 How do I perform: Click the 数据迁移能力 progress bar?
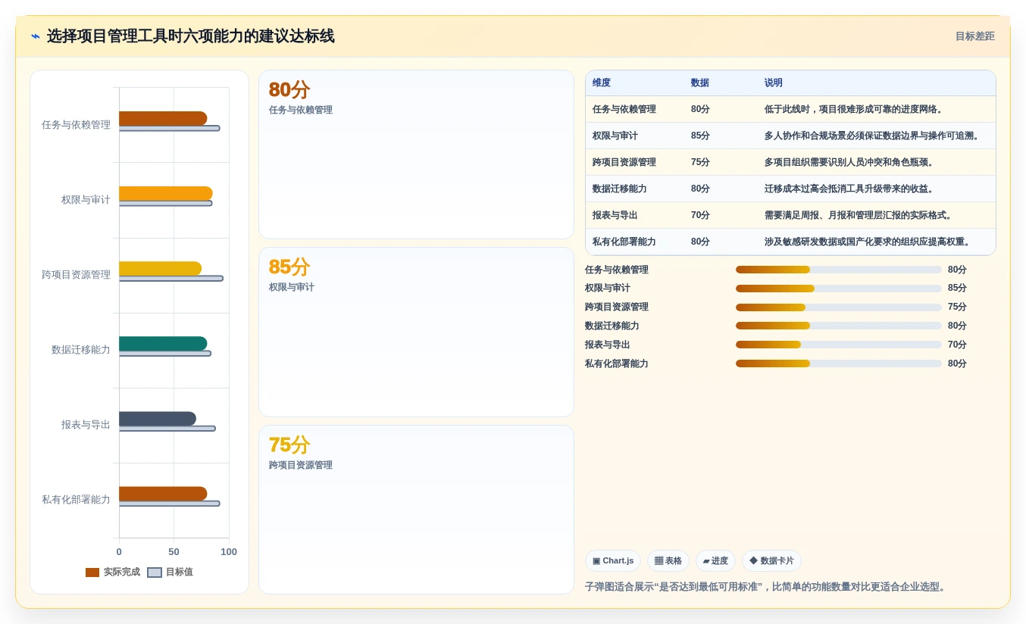(x=839, y=326)
